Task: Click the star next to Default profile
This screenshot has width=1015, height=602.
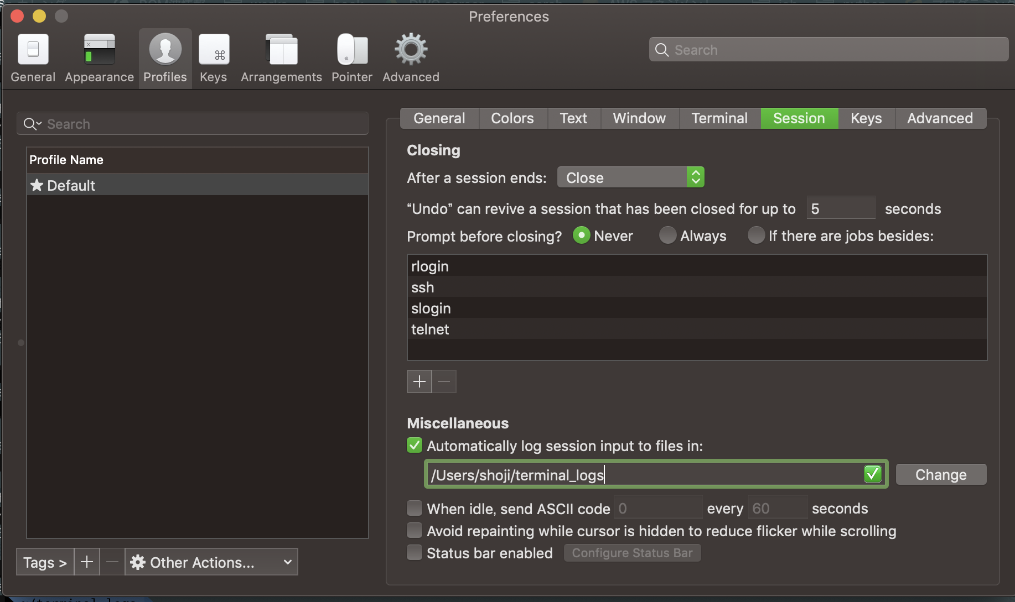Action: click(37, 185)
